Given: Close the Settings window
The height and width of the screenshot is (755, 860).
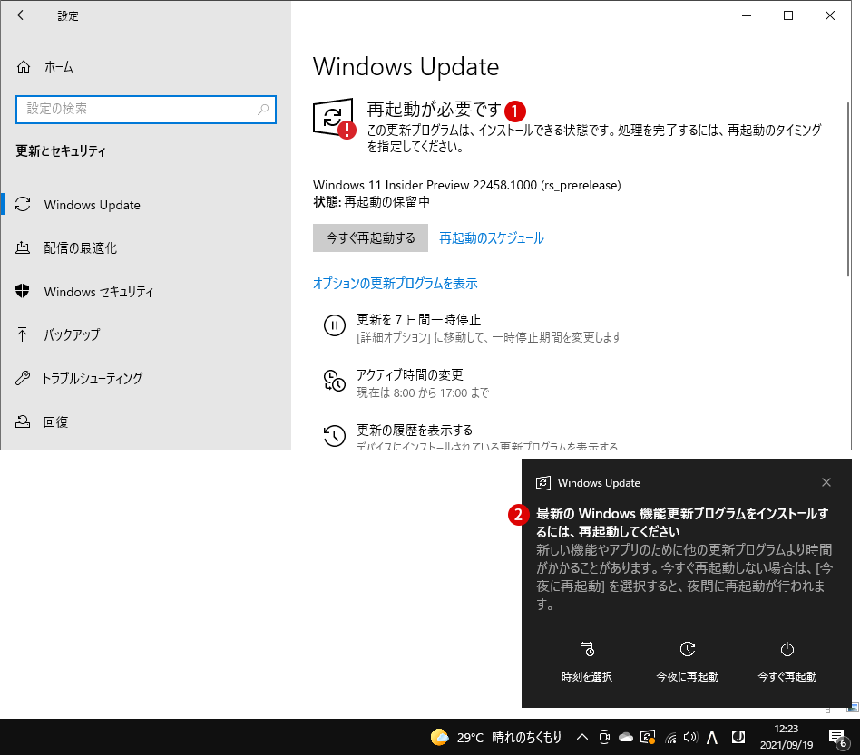Looking at the screenshot, I should (830, 15).
